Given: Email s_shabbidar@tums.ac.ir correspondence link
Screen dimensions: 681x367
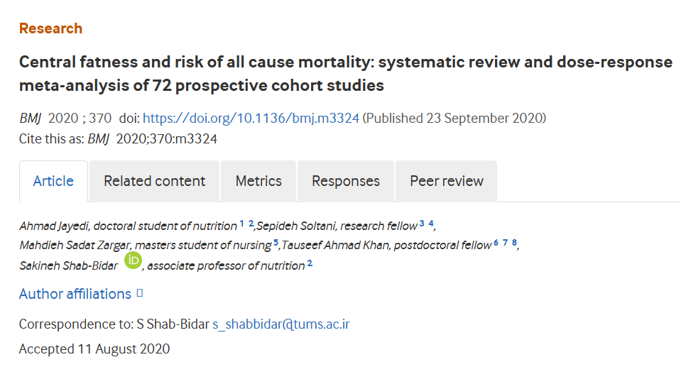Looking at the screenshot, I should [x=281, y=324].
